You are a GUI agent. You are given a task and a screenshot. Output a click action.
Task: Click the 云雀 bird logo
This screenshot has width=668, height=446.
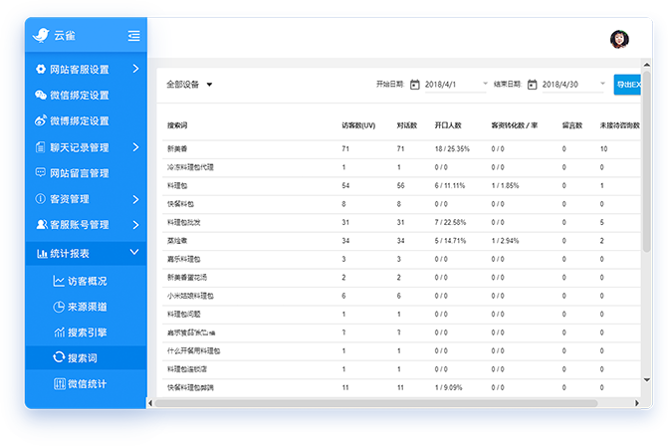point(41,36)
